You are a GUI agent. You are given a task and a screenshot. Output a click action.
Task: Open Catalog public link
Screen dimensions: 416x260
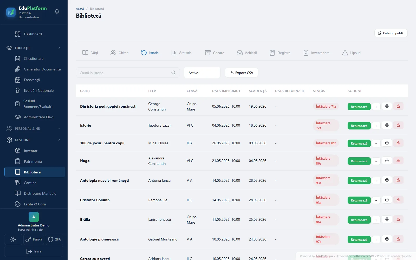click(x=391, y=33)
